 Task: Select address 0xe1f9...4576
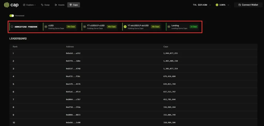coord(73,84)
